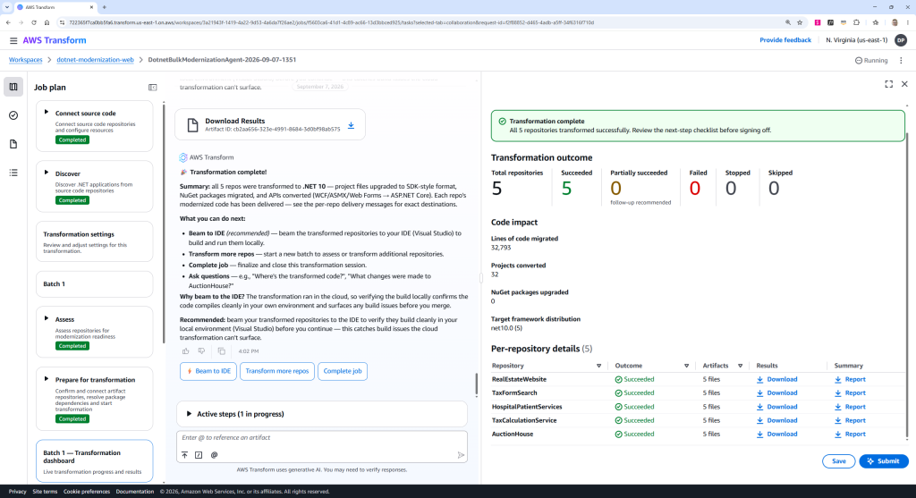Open the Repository column filter dropdown
The width and height of the screenshot is (916, 498).
pos(598,366)
